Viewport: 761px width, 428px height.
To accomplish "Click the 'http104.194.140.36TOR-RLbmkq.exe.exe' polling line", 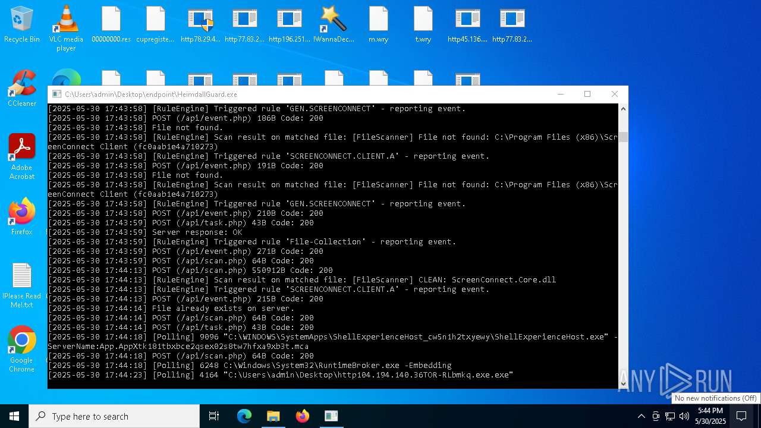I will click(x=281, y=375).
